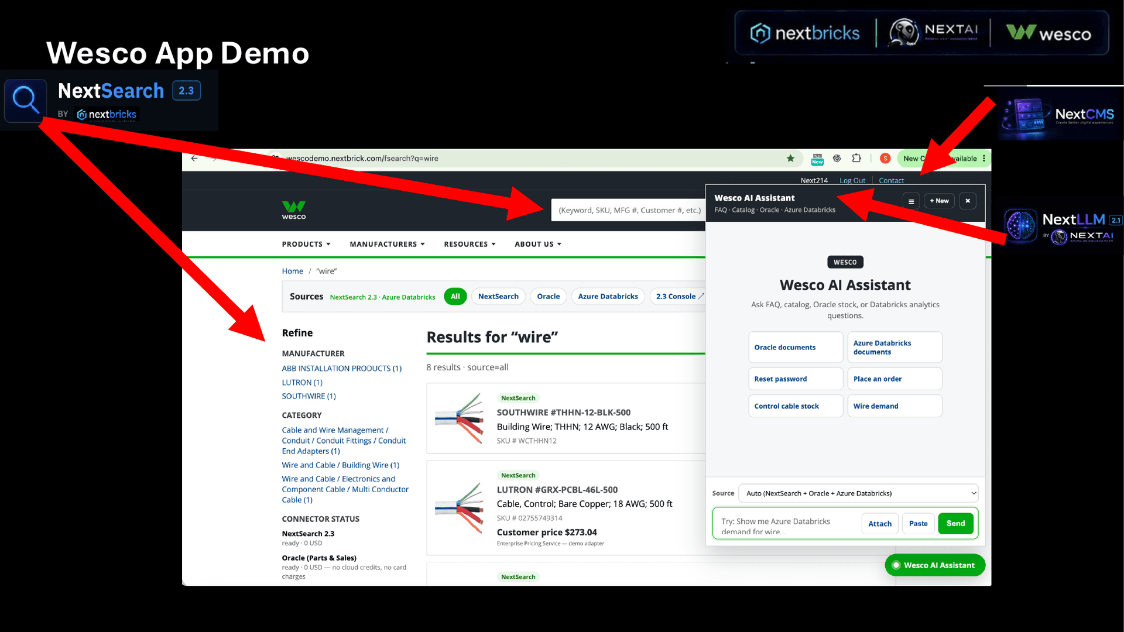Click the wesco logo in the banner
Screen dimensions: 1124x632
coord(1048,33)
